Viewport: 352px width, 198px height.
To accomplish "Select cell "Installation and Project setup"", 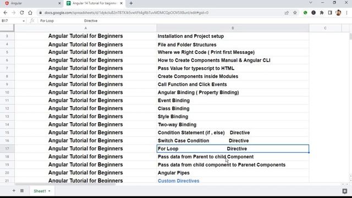I will [x=233, y=36].
